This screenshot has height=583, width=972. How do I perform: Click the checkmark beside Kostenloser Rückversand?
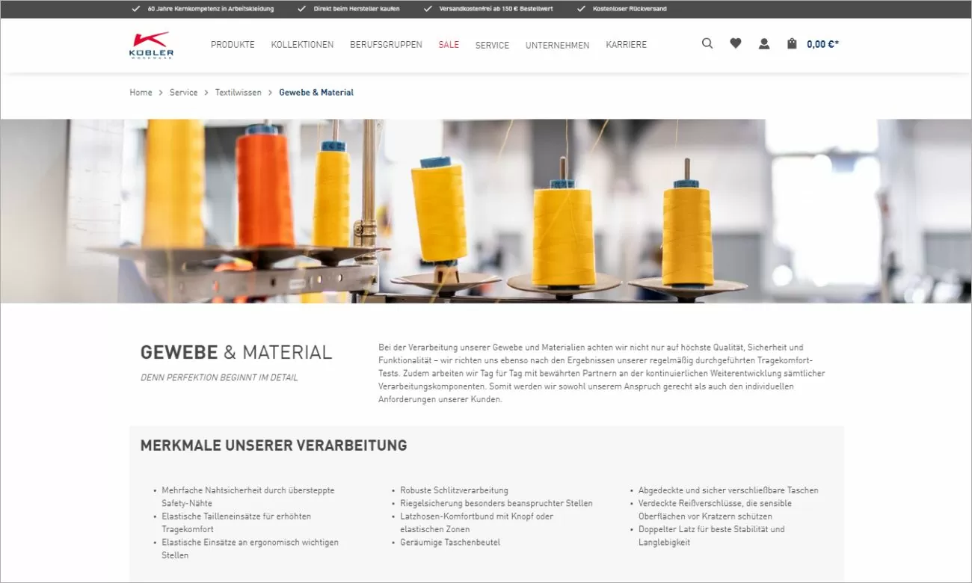click(x=581, y=9)
